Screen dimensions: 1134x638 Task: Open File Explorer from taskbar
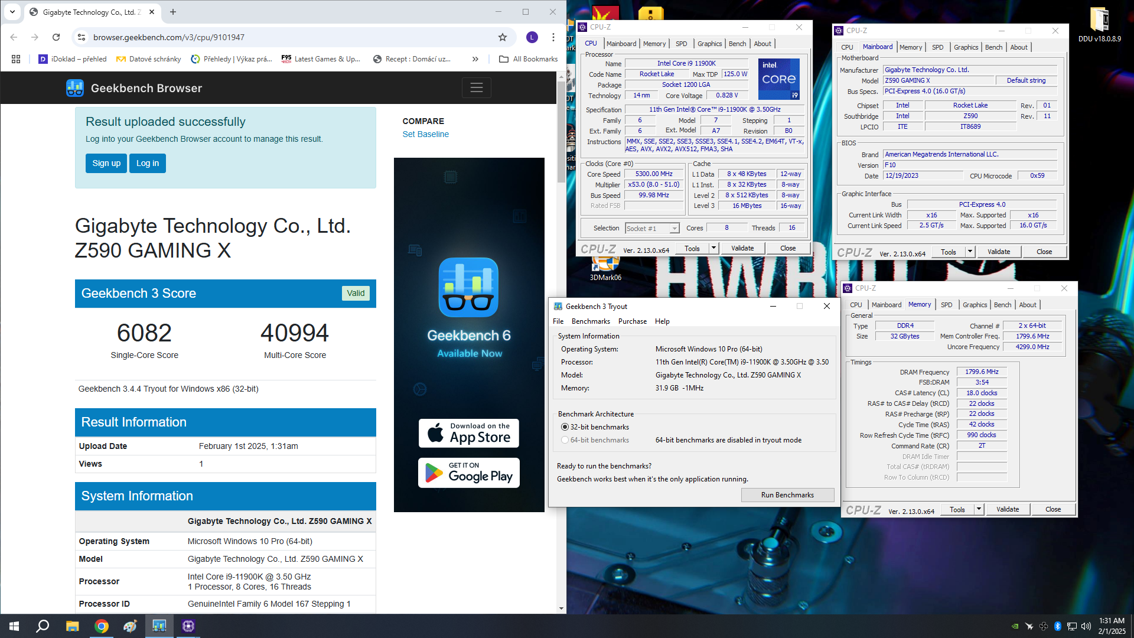click(x=72, y=626)
